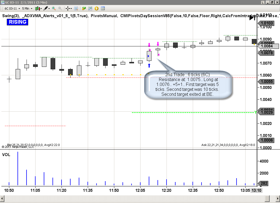Select the '2nd Trade : 6 ticks' text bubble

coord(188,85)
